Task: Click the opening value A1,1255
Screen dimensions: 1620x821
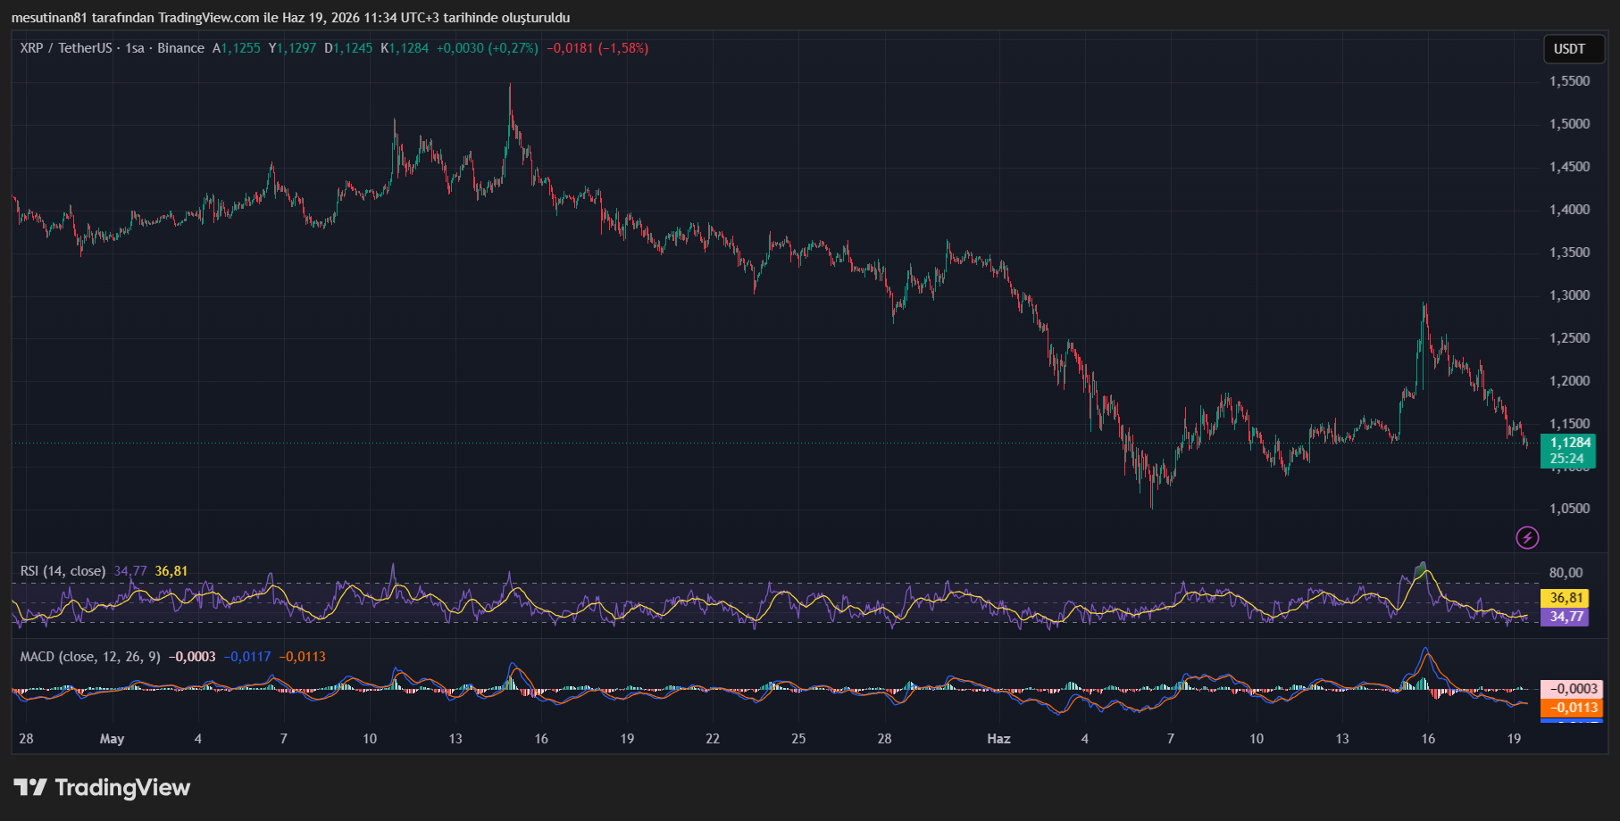Action: point(237,48)
